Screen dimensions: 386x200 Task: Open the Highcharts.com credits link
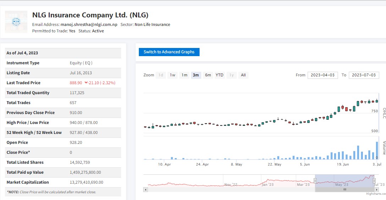pos(376,194)
